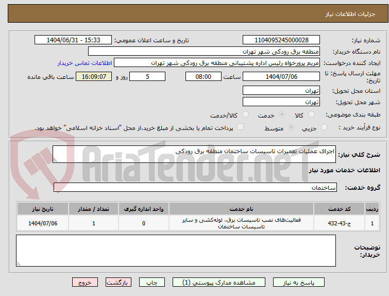Select the خدمت radio button
The image size is (389, 296).
(282, 114)
